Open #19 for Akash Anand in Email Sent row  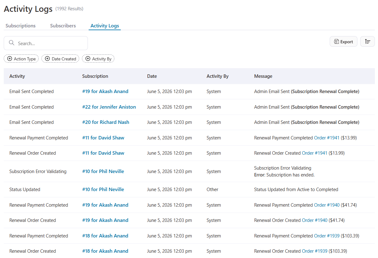pyautogui.click(x=105, y=91)
